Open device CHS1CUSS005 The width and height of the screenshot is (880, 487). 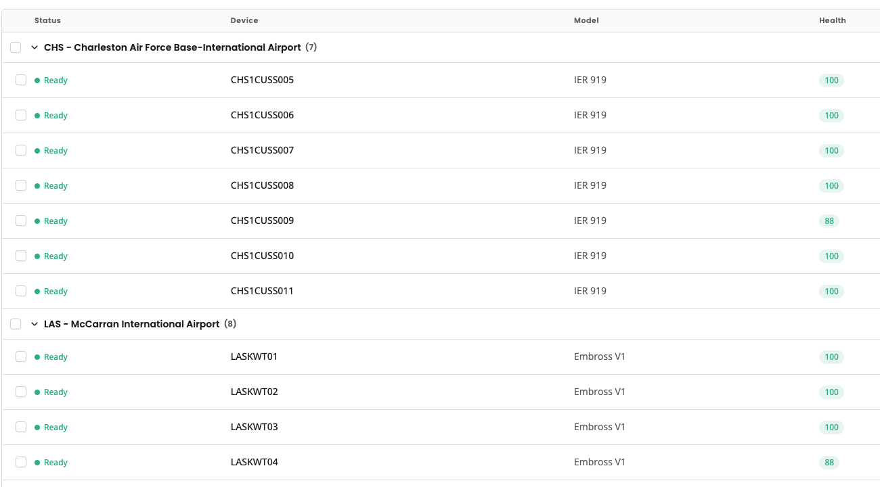[x=262, y=80]
